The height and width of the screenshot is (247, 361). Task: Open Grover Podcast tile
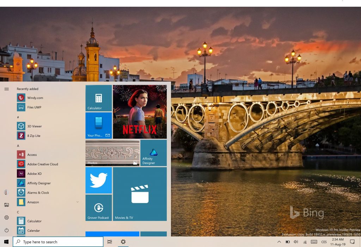(x=99, y=208)
